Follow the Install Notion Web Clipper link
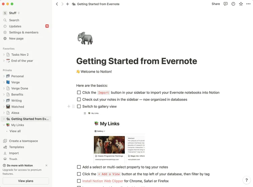Screen dimensions: 253x187 [103, 181]
